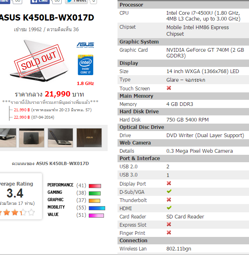Click the Mobile Intel HM86 Express Chipset value
The height and width of the screenshot is (255, 249).
[x=198, y=30]
